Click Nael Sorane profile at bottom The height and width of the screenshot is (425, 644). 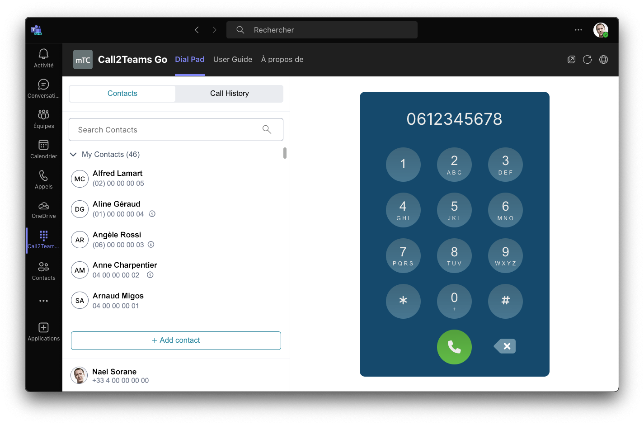coord(176,376)
